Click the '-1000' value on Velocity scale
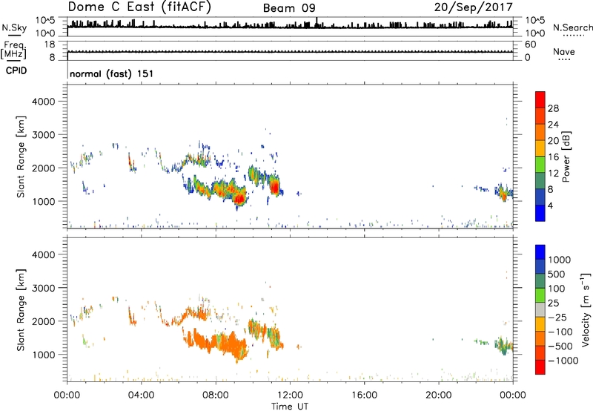Image resolution: width=593 pixels, height=411 pixels. click(x=563, y=361)
